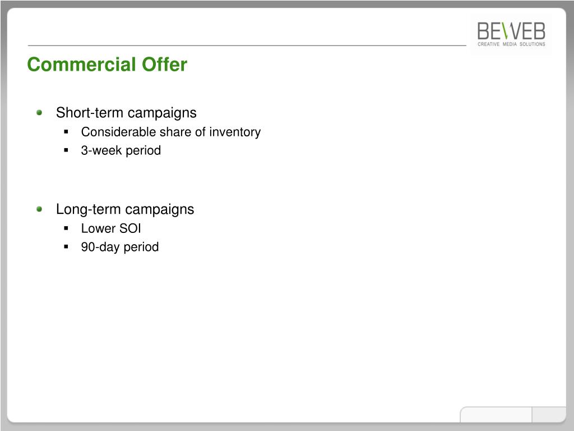Click the word Offer in the title
574x431 pixels.
164,64
